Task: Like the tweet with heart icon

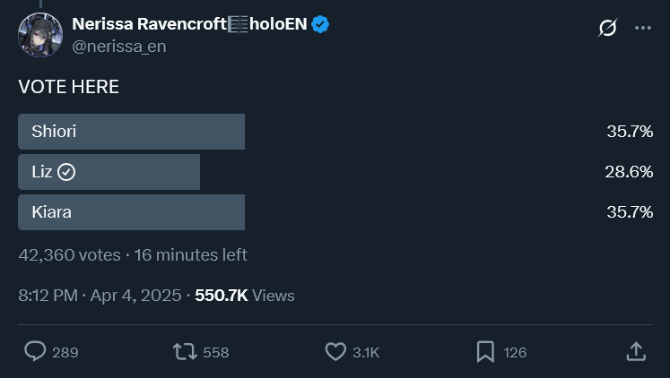Action: tap(335, 352)
